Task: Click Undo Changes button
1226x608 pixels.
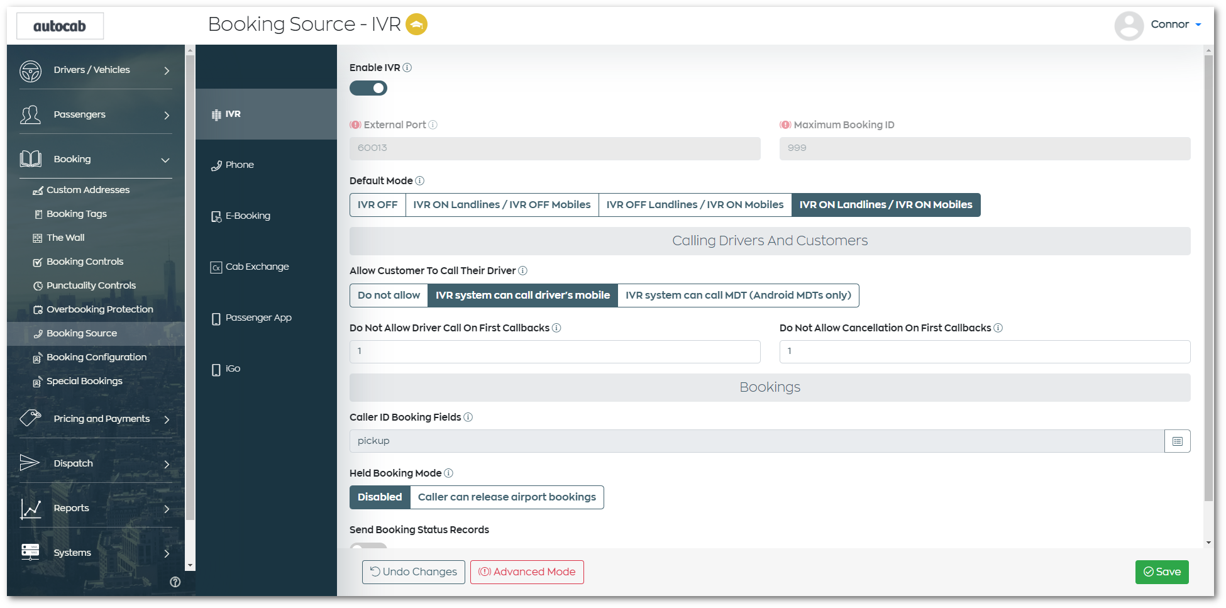Action: click(414, 572)
